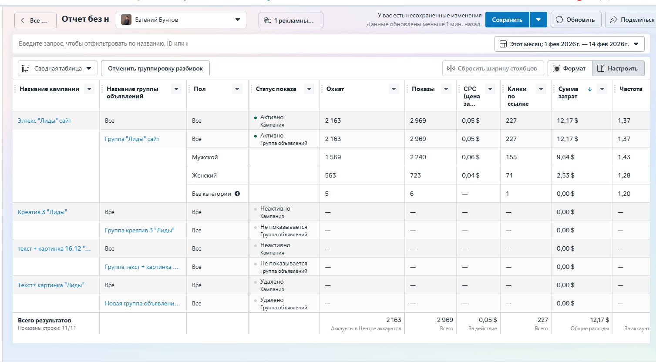
Task: Click the "Обновить" refresh button
Action: [575, 20]
